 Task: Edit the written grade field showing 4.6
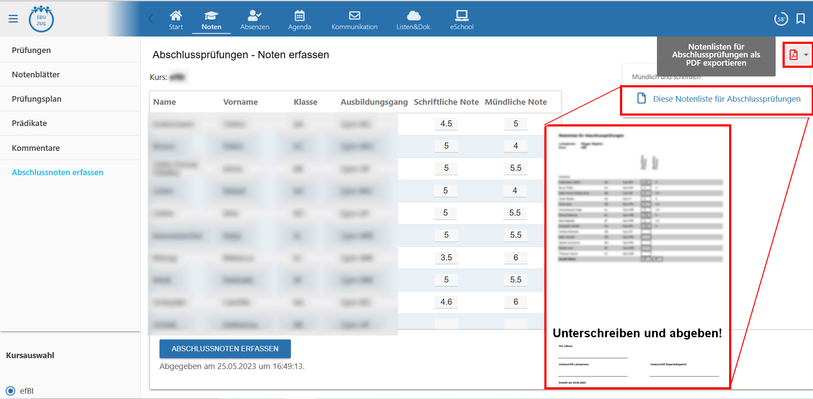pos(446,302)
